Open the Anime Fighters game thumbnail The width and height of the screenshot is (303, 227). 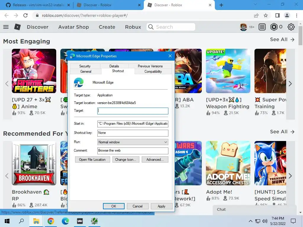coord(34,71)
